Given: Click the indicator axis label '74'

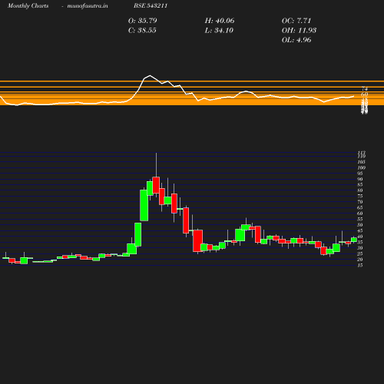Looking at the screenshot, I should [x=365, y=89].
